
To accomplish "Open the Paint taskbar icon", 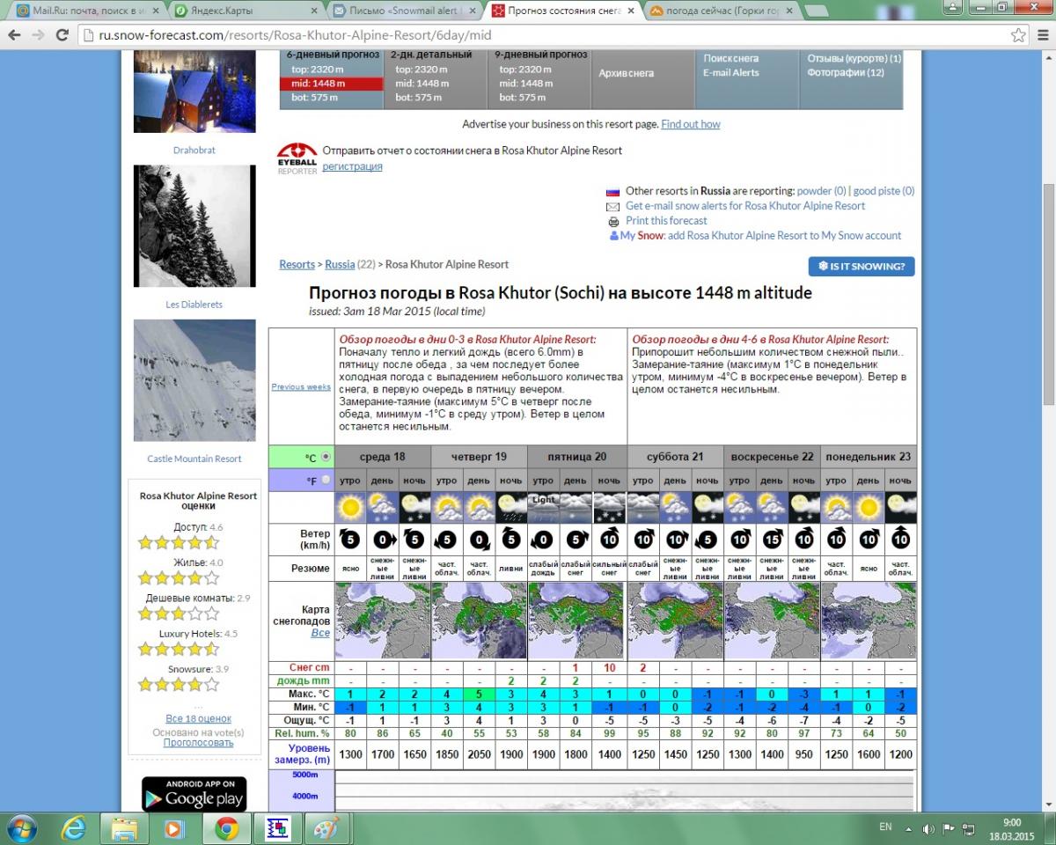I will (x=326, y=828).
